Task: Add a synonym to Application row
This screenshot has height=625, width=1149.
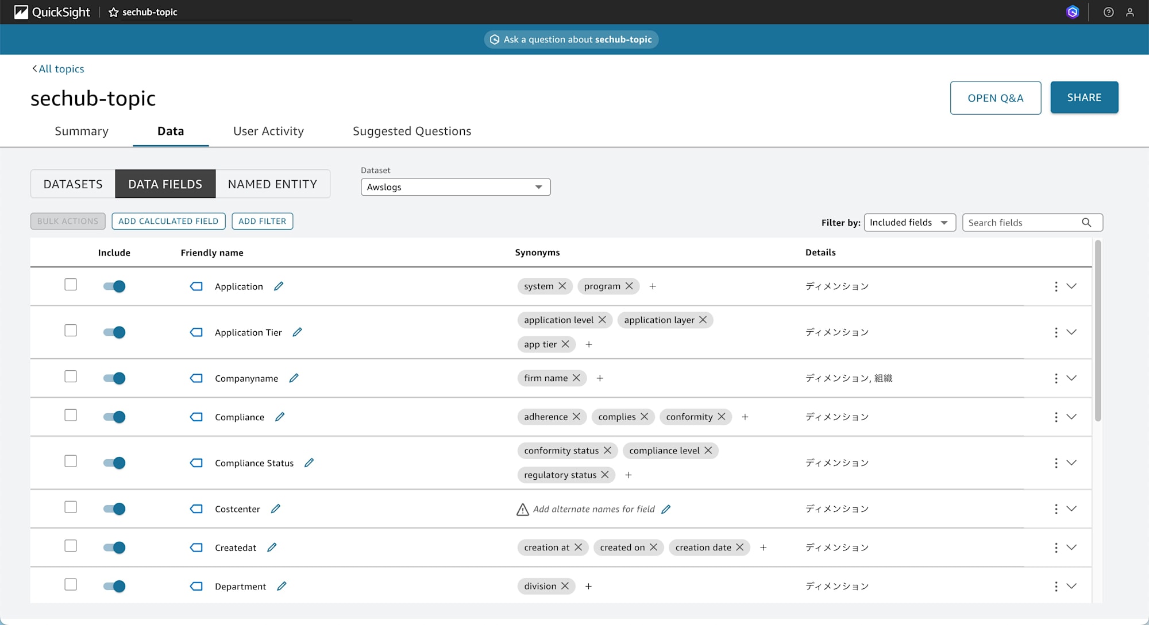Action: point(653,286)
